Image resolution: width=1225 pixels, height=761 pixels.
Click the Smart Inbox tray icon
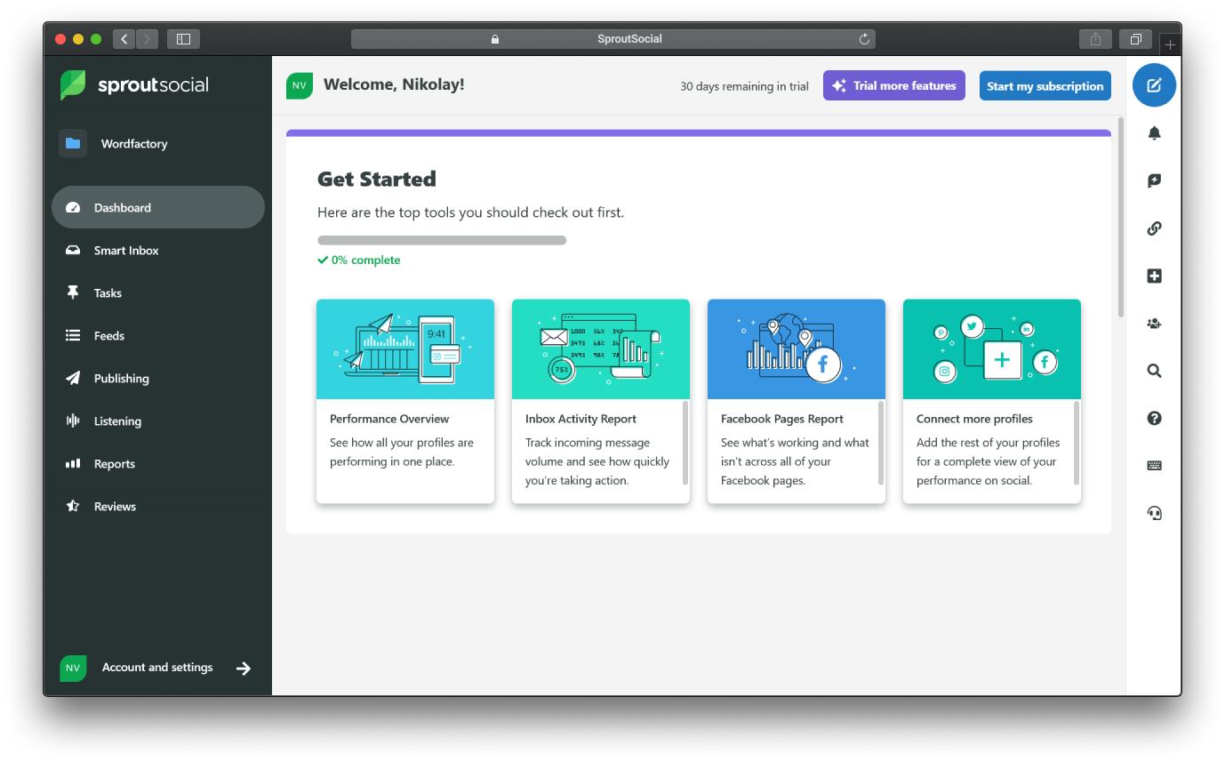point(73,251)
